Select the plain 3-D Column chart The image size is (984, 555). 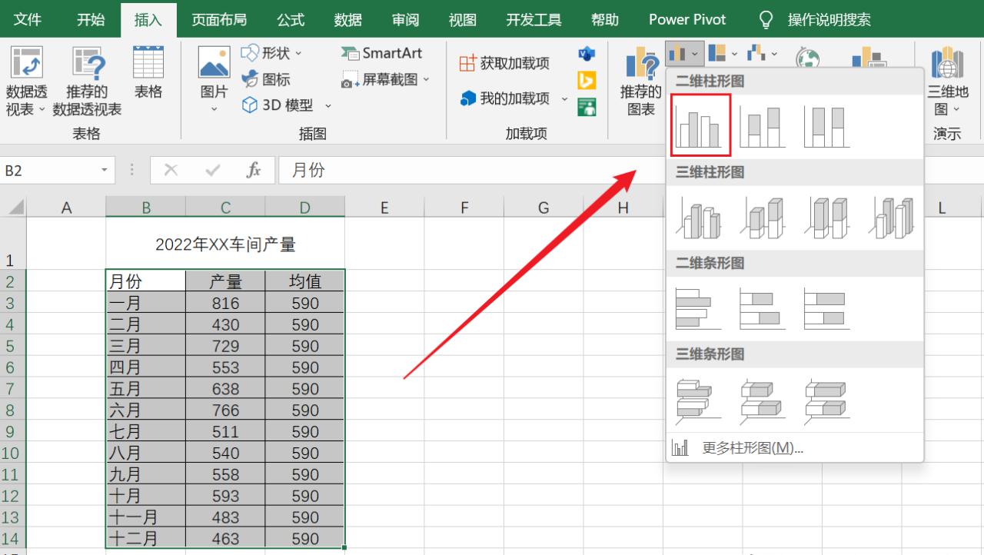(891, 217)
